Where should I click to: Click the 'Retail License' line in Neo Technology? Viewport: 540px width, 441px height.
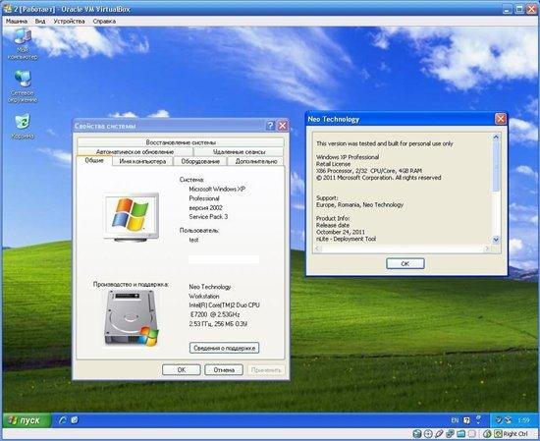pos(333,164)
